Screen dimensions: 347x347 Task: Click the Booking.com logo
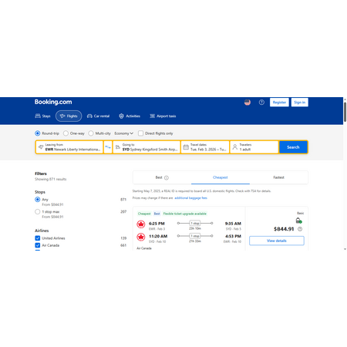tap(53, 102)
